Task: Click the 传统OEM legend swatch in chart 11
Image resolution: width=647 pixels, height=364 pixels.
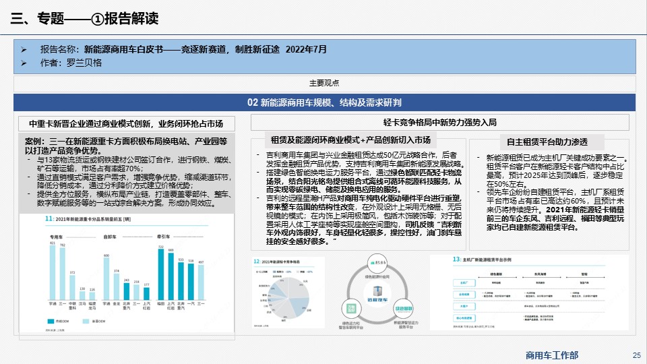Action: (x=51, y=321)
